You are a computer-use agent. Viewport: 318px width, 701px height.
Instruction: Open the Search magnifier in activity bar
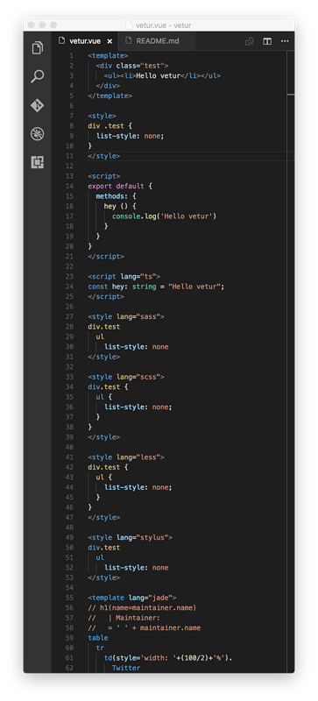pyautogui.click(x=38, y=76)
